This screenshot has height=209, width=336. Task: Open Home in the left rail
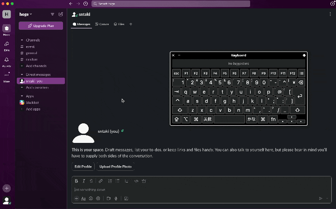(x=7, y=30)
